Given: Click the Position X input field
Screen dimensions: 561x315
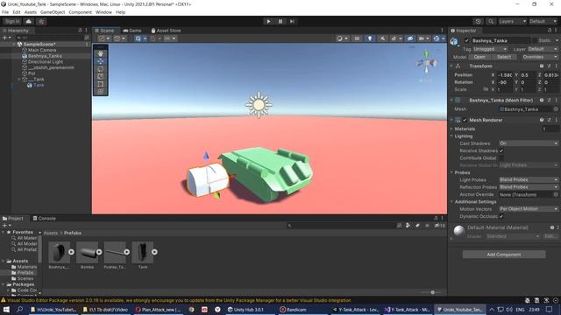Looking at the screenshot, I should click(505, 75).
